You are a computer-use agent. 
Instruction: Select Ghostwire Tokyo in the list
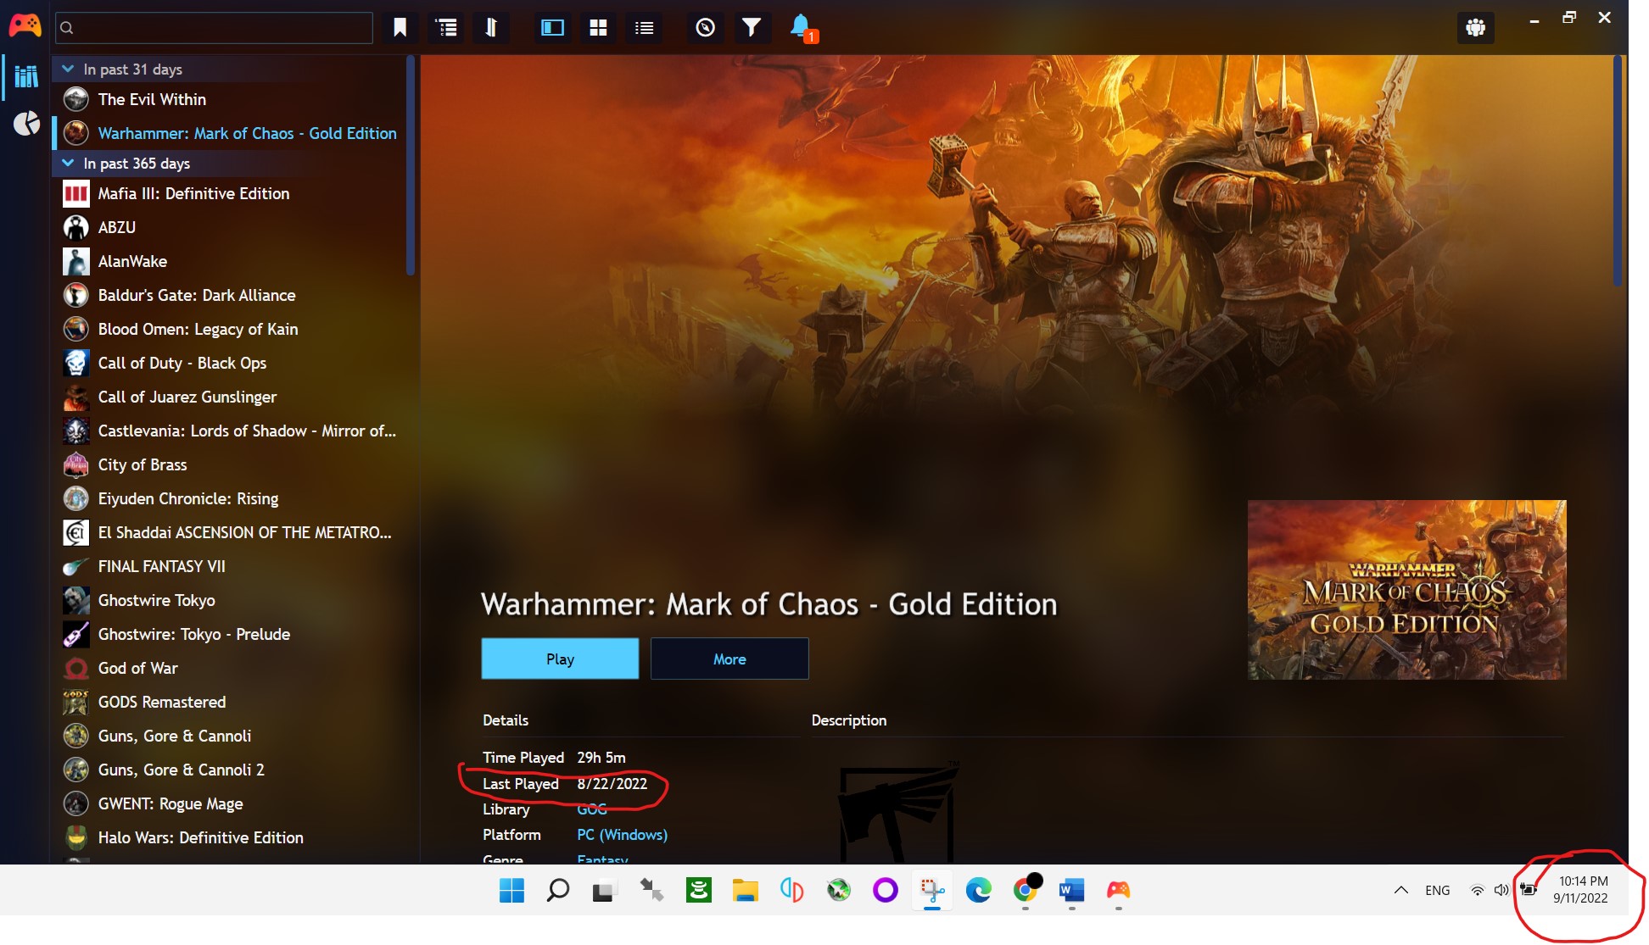coord(229,600)
